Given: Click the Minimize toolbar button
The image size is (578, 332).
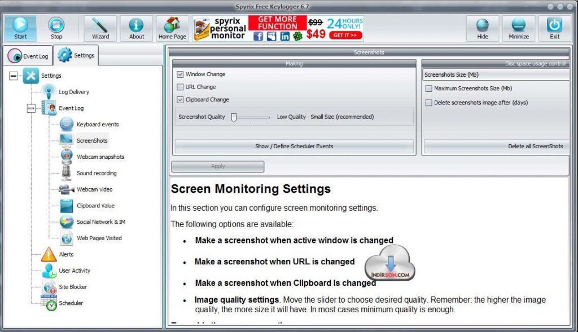Looking at the screenshot, I should point(519,28).
